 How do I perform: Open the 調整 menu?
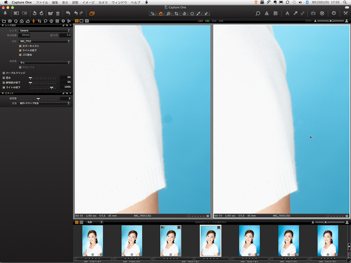pyautogui.click(x=75, y=2)
